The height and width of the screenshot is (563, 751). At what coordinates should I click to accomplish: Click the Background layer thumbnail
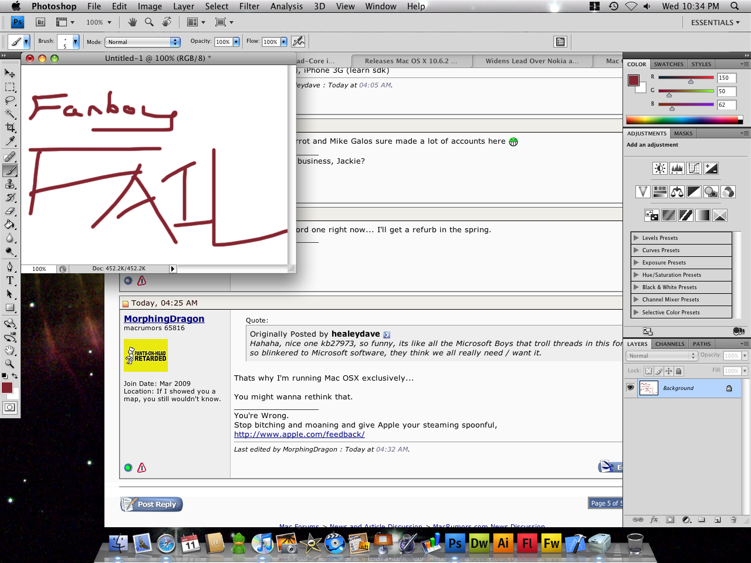pyautogui.click(x=648, y=388)
